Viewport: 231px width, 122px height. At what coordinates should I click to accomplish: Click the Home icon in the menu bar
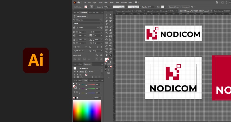(79, 2)
